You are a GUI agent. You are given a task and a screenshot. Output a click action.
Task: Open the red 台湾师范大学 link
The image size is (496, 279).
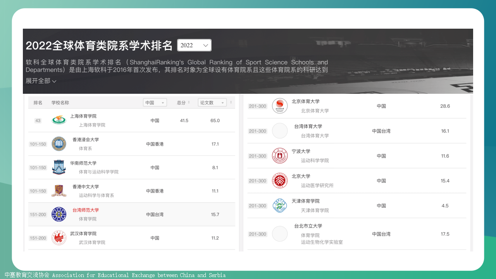tap(86, 210)
